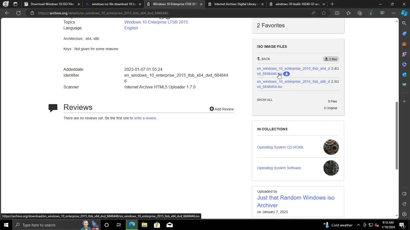Screen dimensions: 410x230
Task: Open Task View on the taskbar
Action: tap(119, 225)
